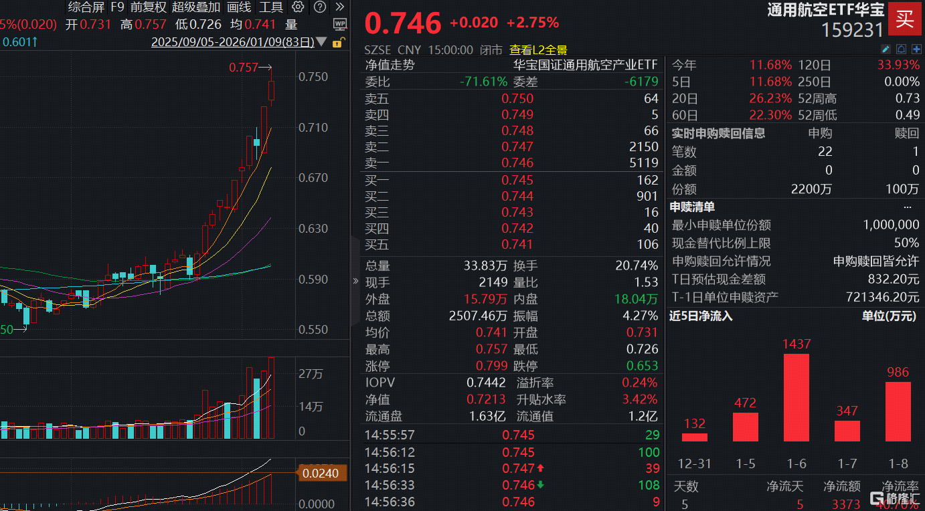
Task: Click the 跌停 price 0.653
Action: [643, 367]
